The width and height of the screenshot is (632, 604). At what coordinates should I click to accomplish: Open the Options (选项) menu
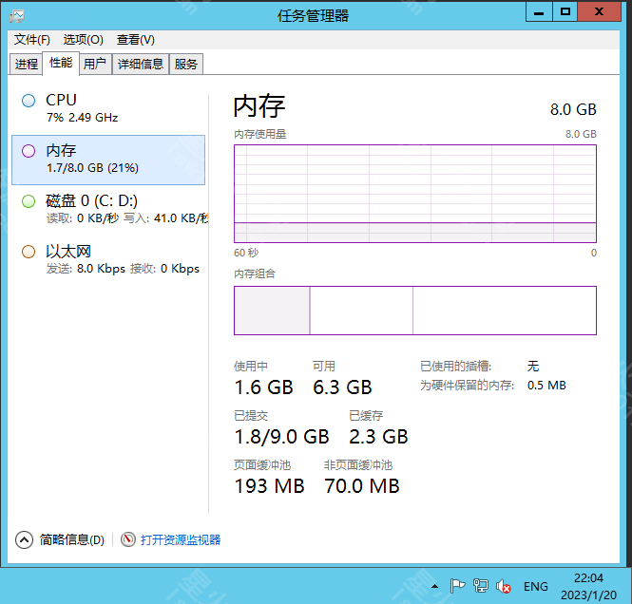(x=83, y=40)
